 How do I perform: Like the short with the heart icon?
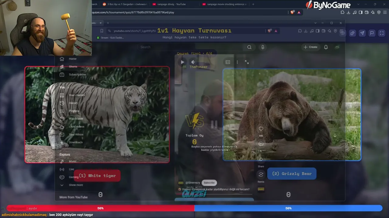[261, 129]
